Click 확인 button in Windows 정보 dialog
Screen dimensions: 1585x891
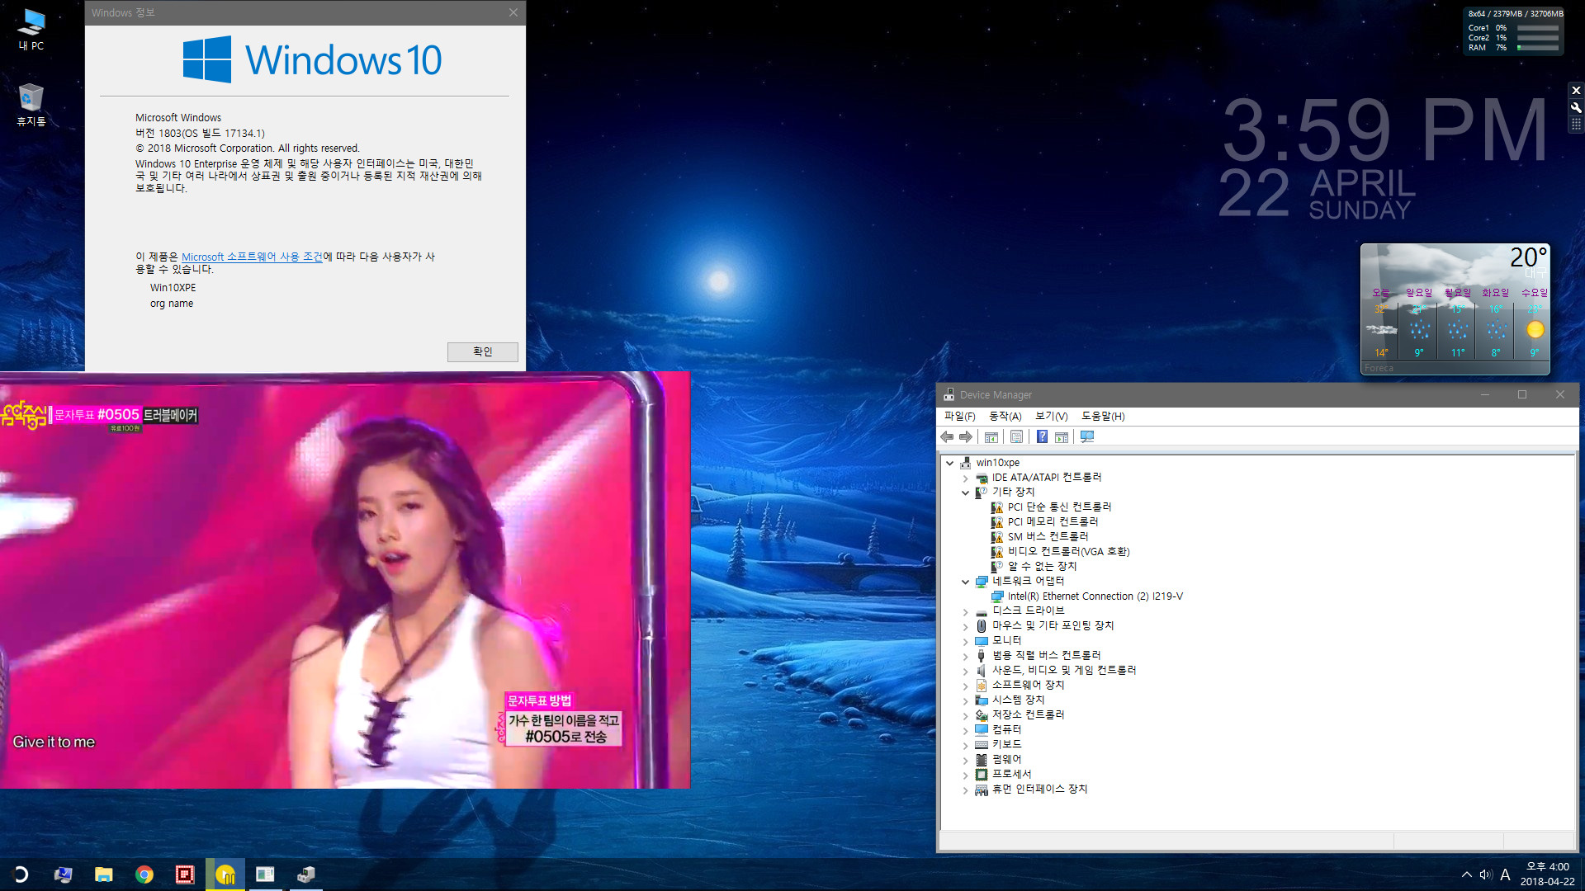[483, 351]
